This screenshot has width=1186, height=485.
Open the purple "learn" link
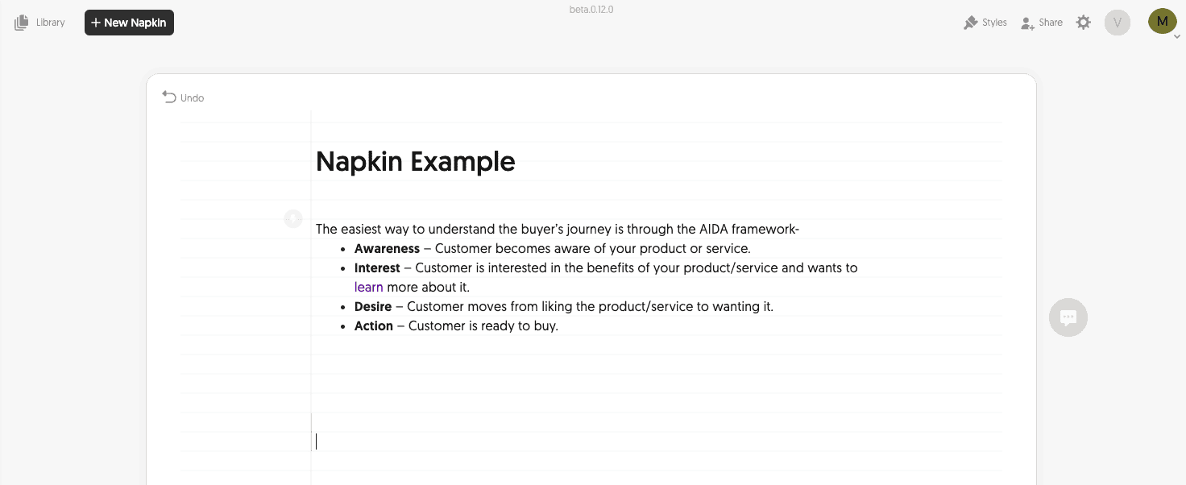(368, 287)
